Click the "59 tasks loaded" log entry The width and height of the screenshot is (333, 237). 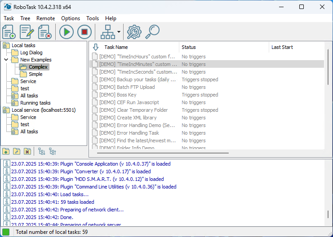point(53,202)
